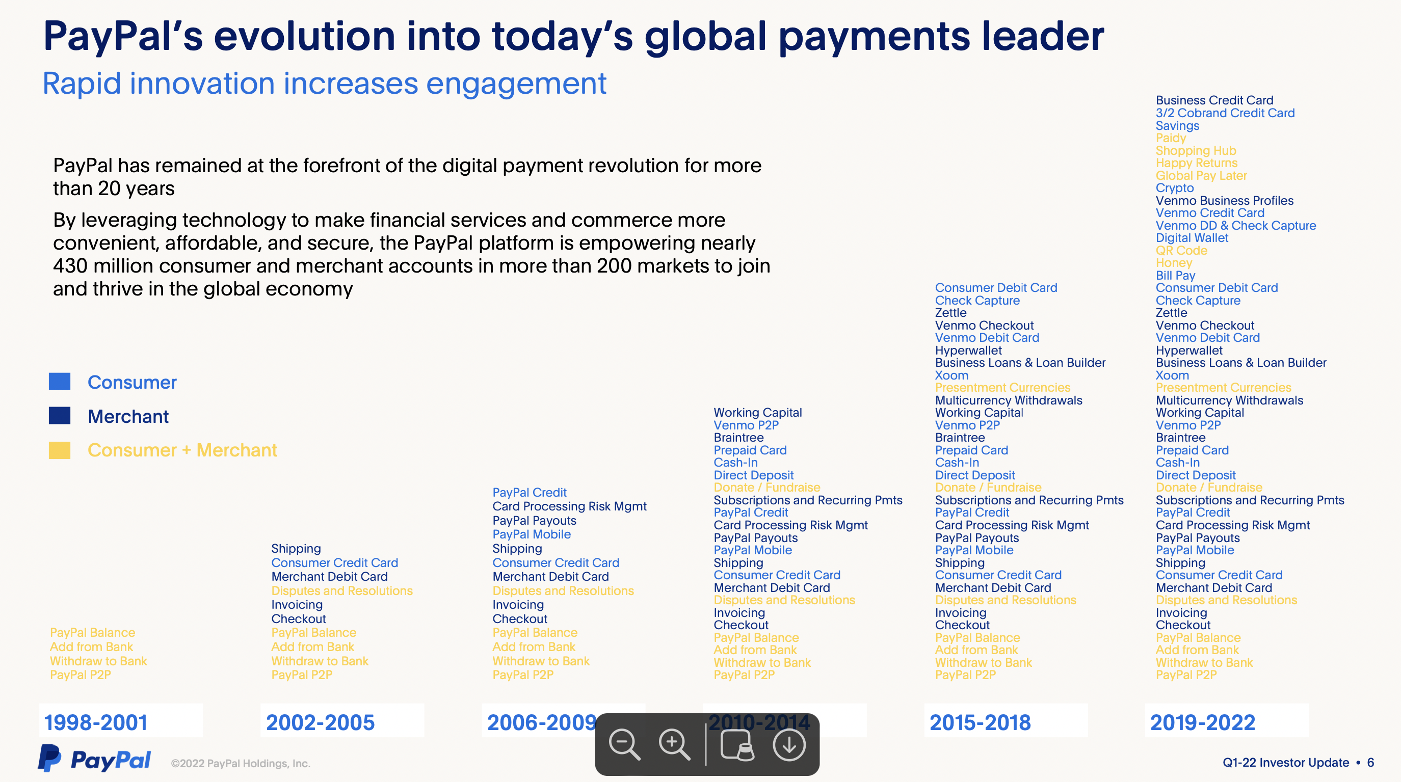The height and width of the screenshot is (782, 1401).
Task: Click the 'Consumer + Merchant' legend label
Action: click(x=182, y=450)
